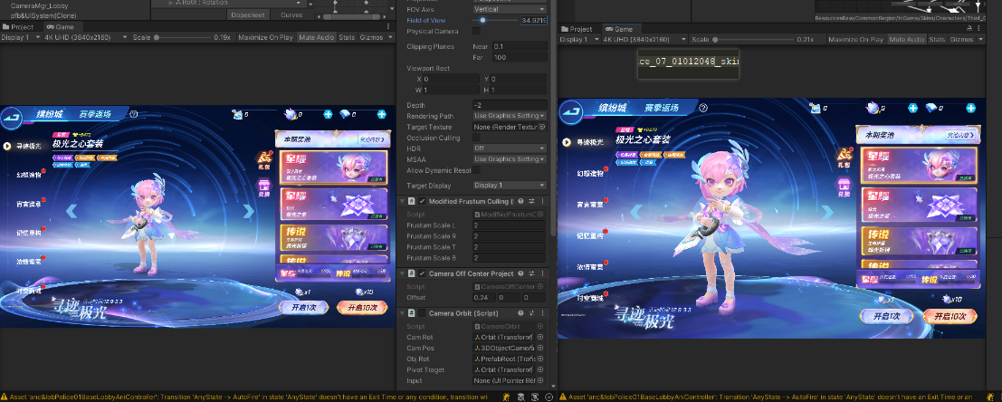Open Cam Rot object picker
The width and height of the screenshot is (1002, 402).
540,337
